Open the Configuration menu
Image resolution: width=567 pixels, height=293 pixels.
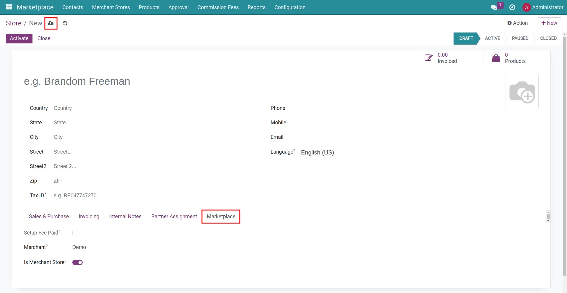[290, 7]
